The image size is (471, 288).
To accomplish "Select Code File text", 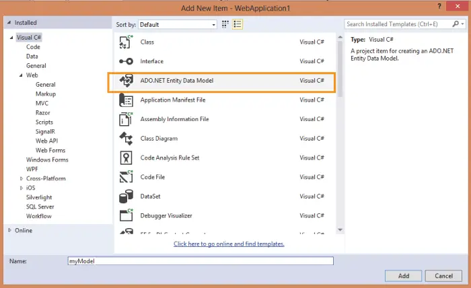I will point(153,177).
